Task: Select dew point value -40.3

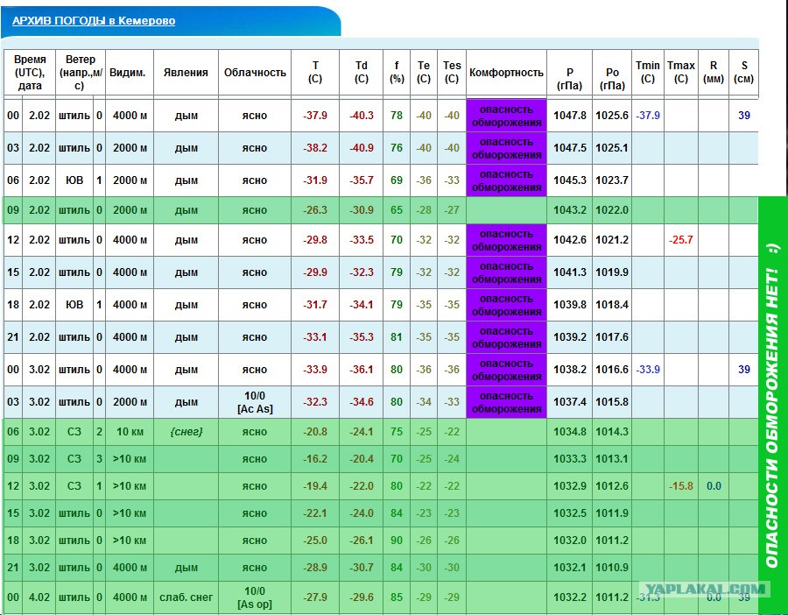Action: 362,115
